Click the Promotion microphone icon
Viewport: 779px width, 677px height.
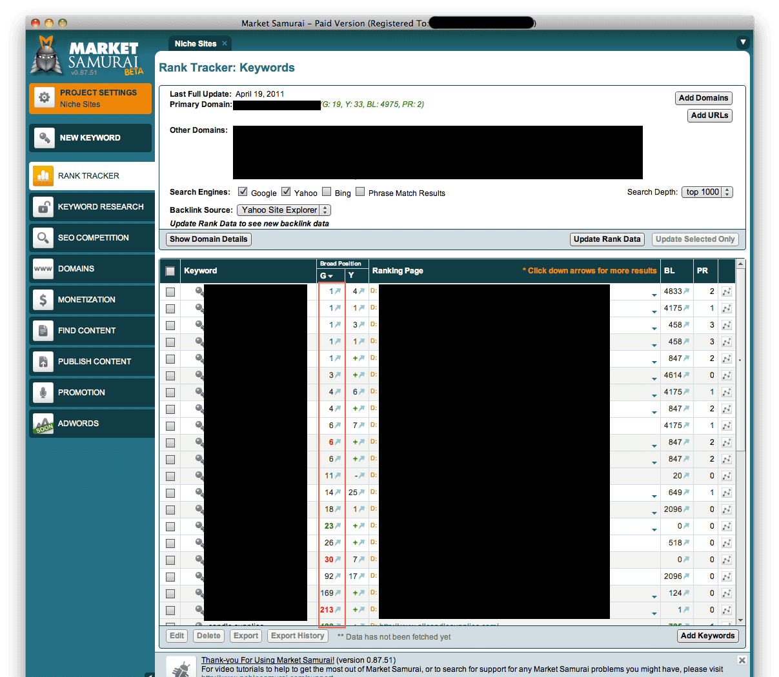pos(43,393)
